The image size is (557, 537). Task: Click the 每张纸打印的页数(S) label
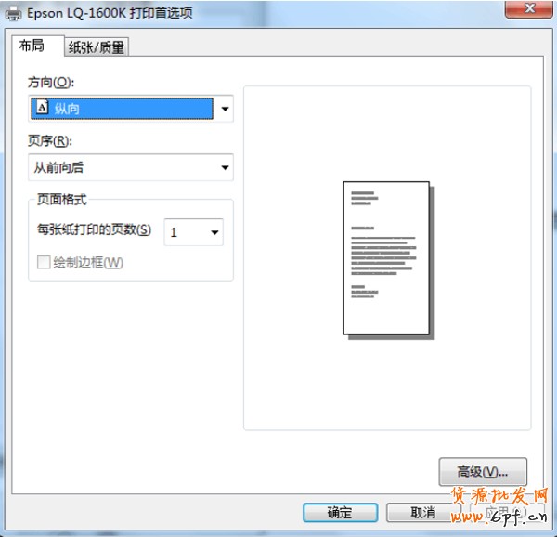coord(93,230)
